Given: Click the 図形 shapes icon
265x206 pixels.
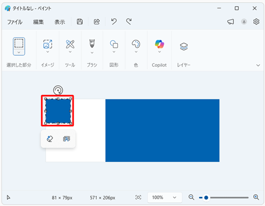Looking at the screenshot, I should tap(114, 44).
